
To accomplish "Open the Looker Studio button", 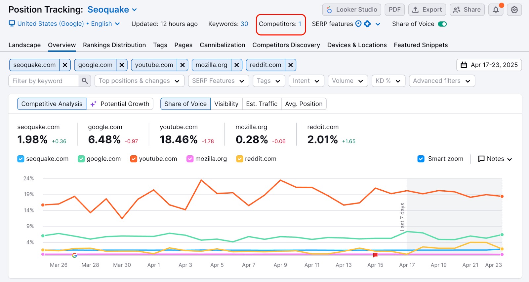I will click(x=352, y=10).
